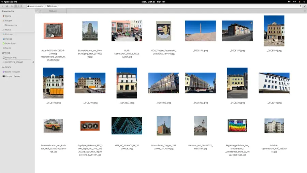
Task: Click the _DSC8330.jpeg file name
Action: click(237, 103)
